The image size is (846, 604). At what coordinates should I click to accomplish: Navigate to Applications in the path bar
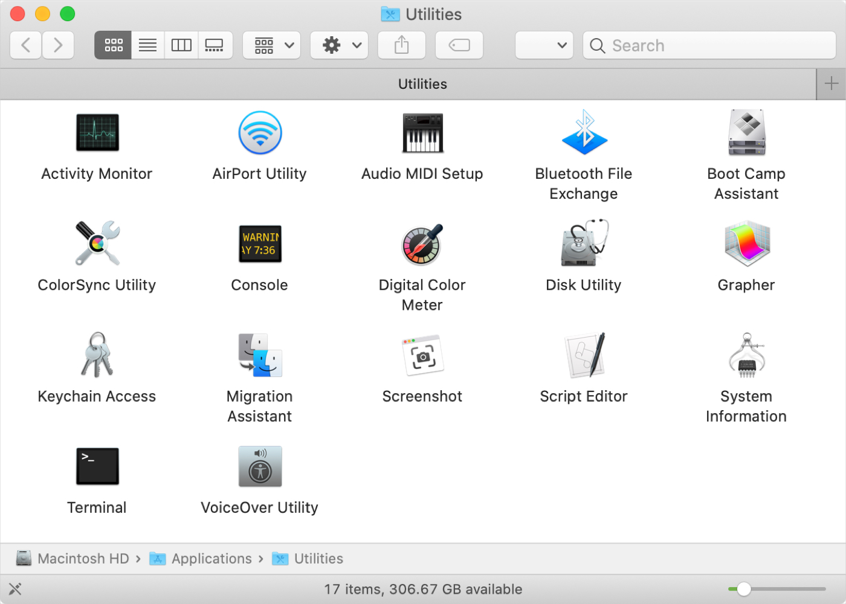(211, 558)
